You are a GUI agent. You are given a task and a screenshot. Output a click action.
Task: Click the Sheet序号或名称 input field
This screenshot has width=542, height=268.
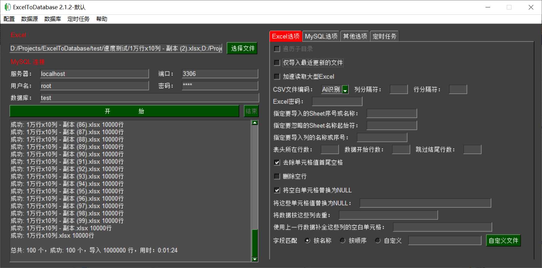(392, 114)
